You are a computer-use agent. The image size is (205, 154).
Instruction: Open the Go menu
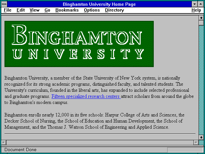[47, 10]
